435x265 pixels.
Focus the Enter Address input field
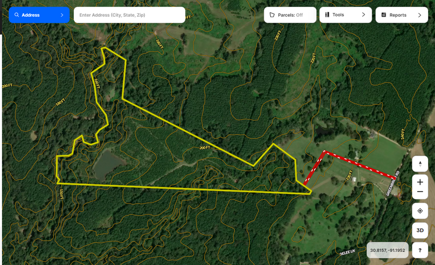point(129,15)
